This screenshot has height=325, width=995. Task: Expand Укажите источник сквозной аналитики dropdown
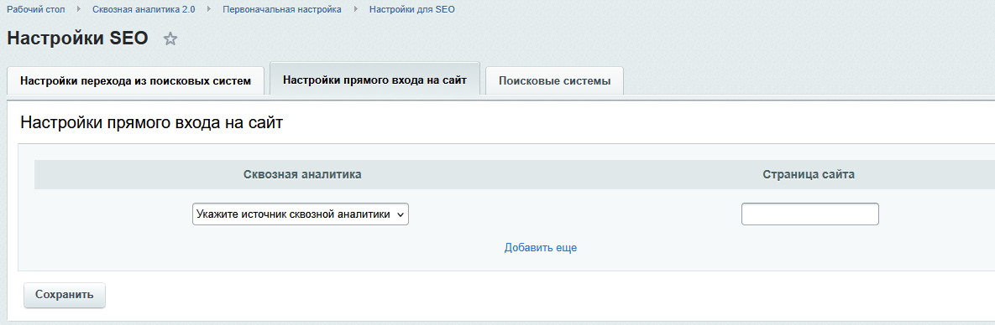[300, 214]
